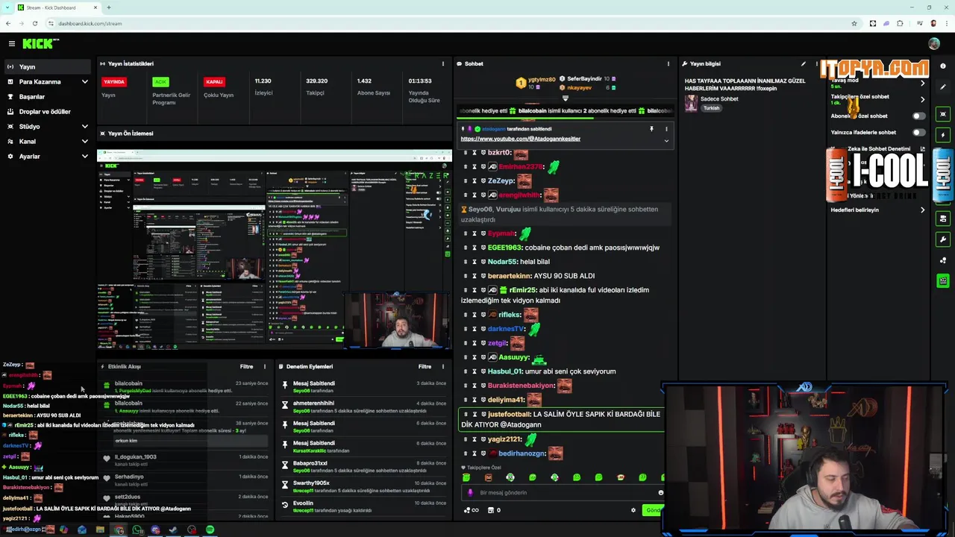This screenshot has height=537, width=955.
Task: Expand pinned message chevron
Action: pyautogui.click(x=666, y=140)
